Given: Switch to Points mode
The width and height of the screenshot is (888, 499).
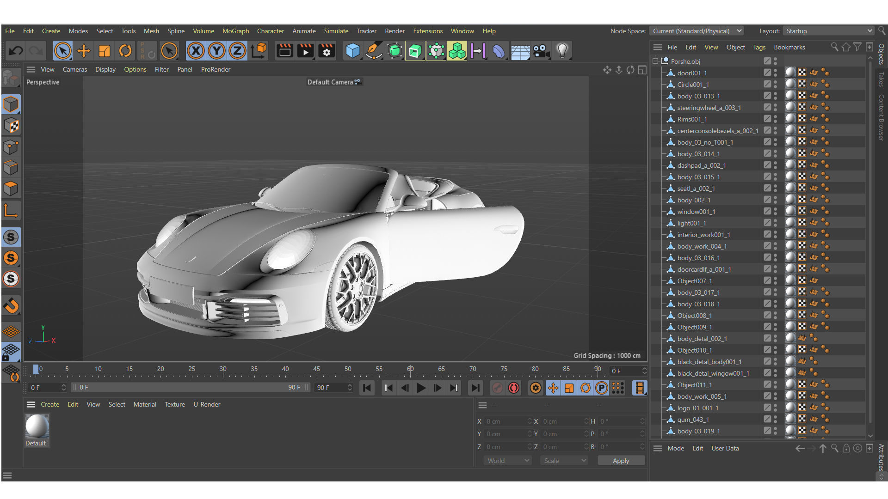Looking at the screenshot, I should (11, 147).
